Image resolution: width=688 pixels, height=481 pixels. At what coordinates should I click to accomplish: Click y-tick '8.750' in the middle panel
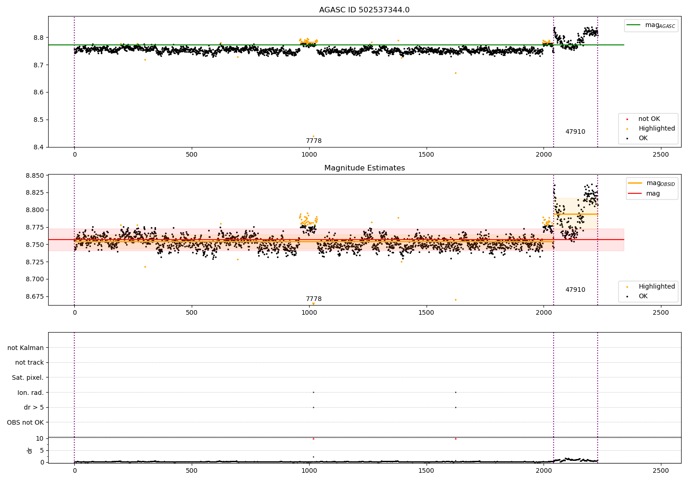click(35, 245)
